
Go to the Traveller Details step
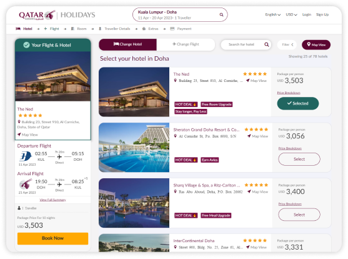[114, 29]
